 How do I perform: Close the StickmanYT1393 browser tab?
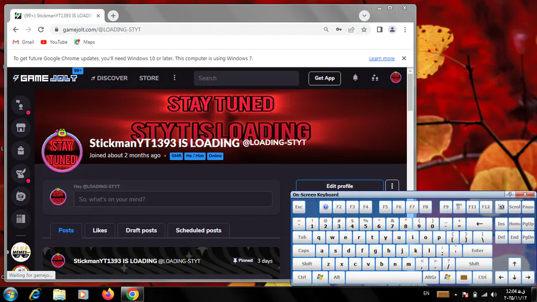(98, 16)
